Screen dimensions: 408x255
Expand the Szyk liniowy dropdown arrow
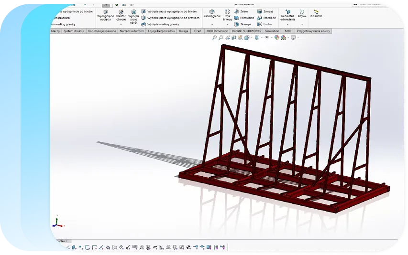(x=227, y=25)
